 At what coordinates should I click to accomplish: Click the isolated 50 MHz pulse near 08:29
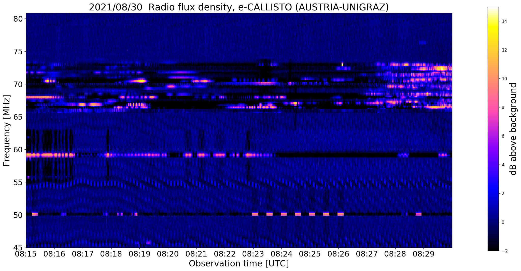coord(418,214)
